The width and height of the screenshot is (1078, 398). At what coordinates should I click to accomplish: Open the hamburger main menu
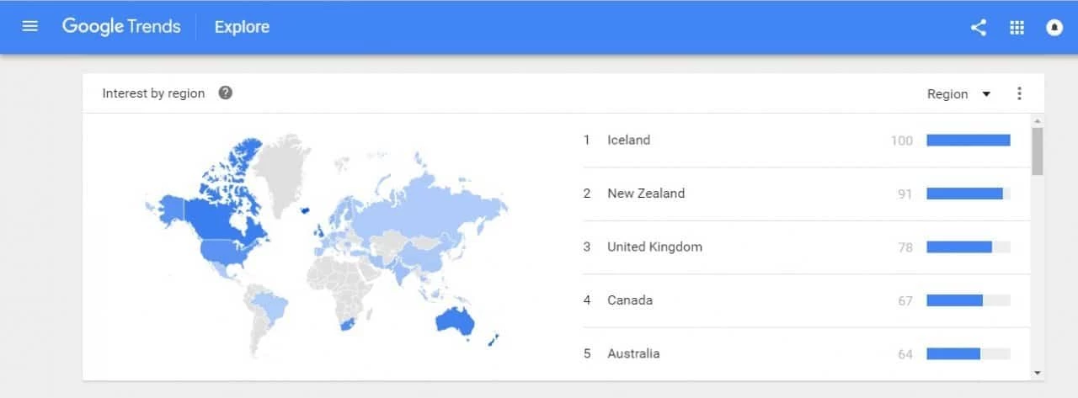point(30,27)
